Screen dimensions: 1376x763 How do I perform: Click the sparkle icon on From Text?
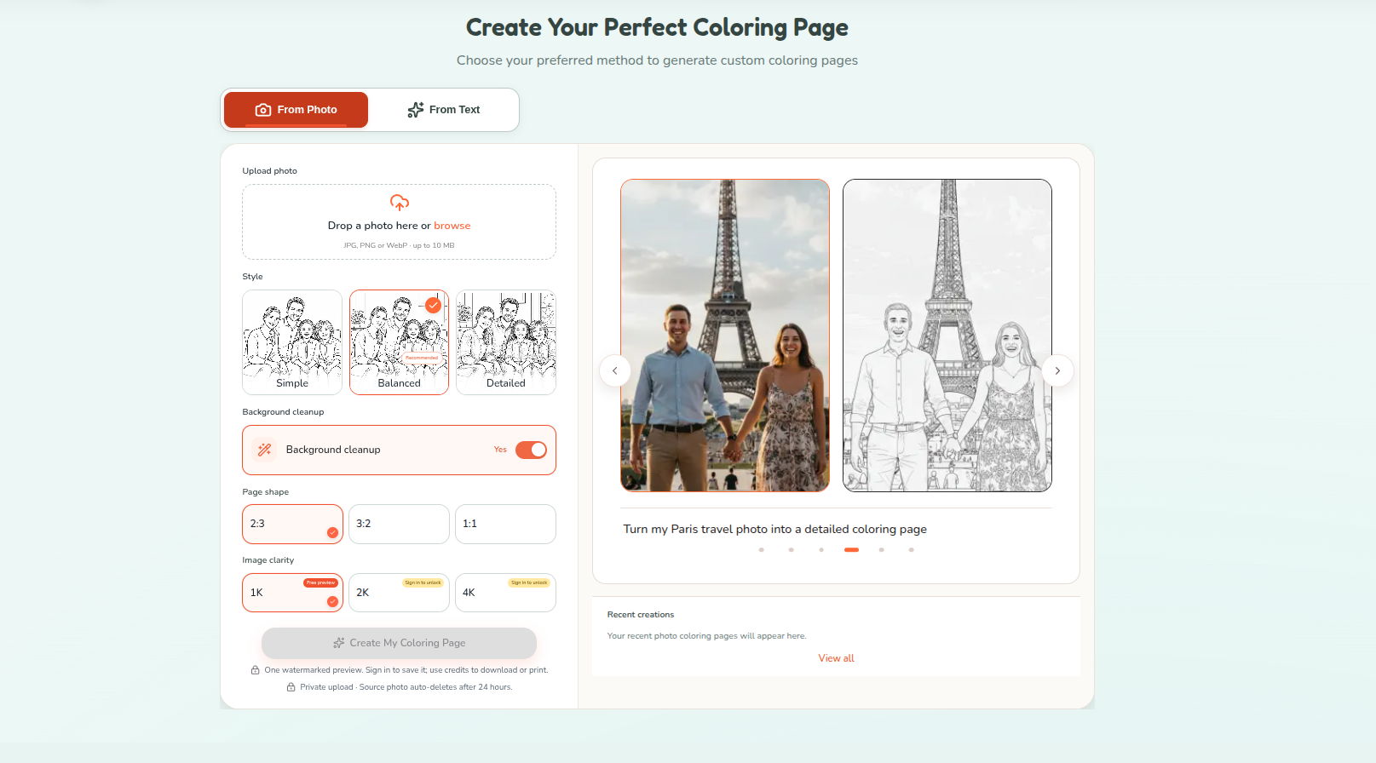pos(416,110)
